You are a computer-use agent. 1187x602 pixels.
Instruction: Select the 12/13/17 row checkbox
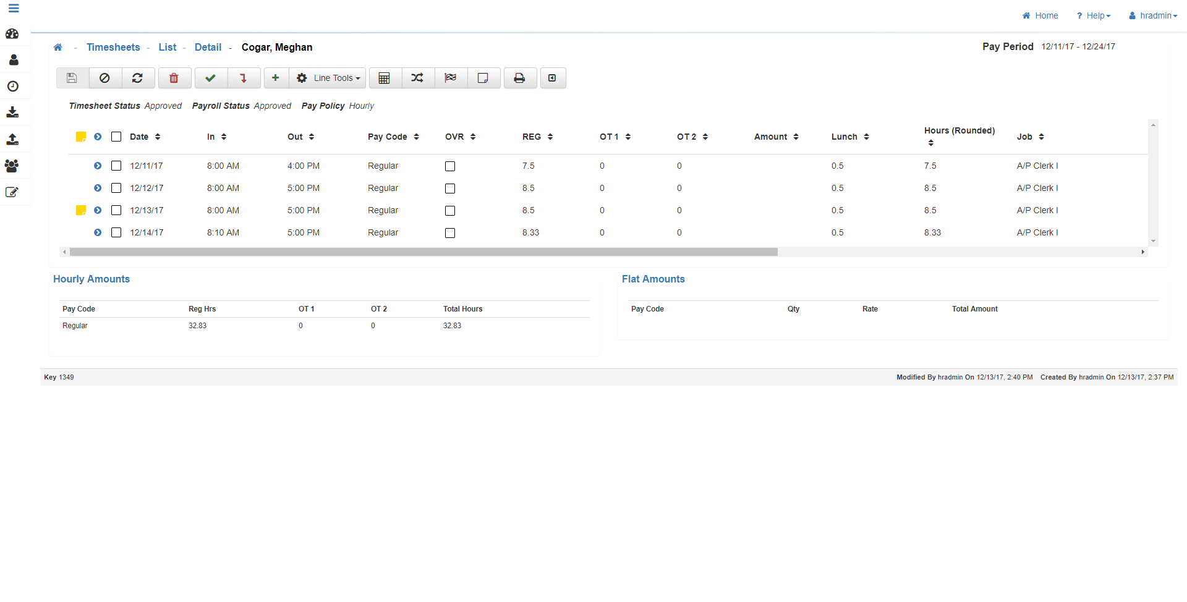[x=116, y=210]
